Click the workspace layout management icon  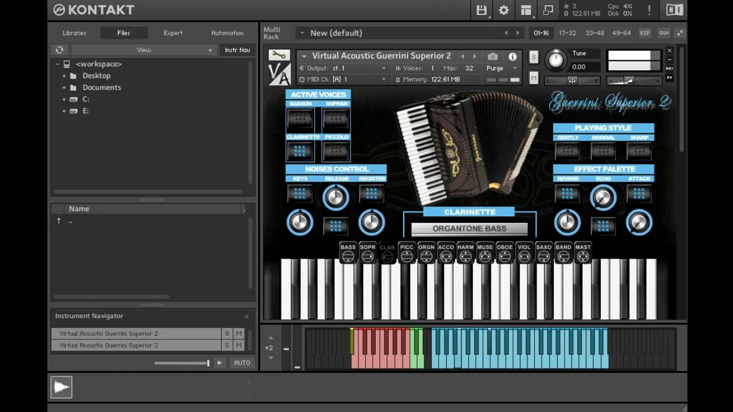coord(526,10)
